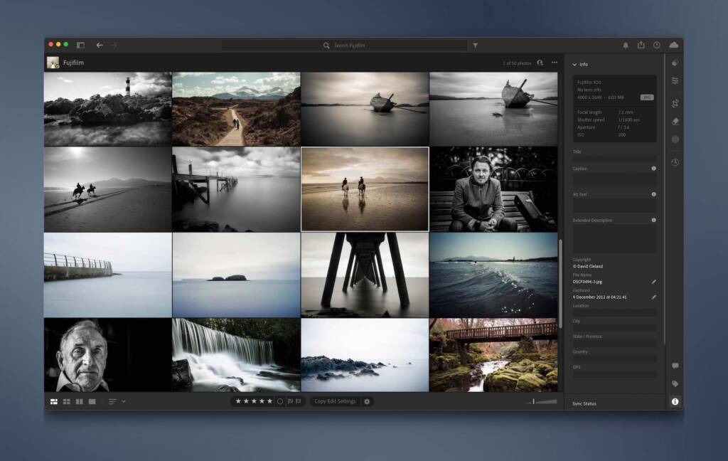Viewport: 728px width, 461px height.
Task: Click the Copy Edit Settings button
Action: 335,401
